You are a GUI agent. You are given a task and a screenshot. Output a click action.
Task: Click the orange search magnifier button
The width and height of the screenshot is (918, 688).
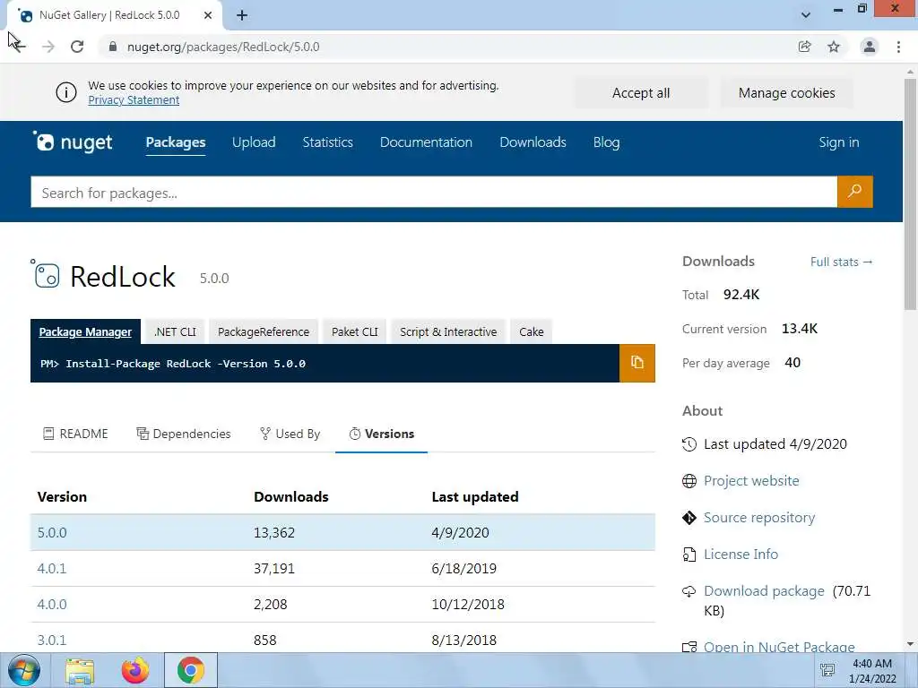click(x=854, y=192)
